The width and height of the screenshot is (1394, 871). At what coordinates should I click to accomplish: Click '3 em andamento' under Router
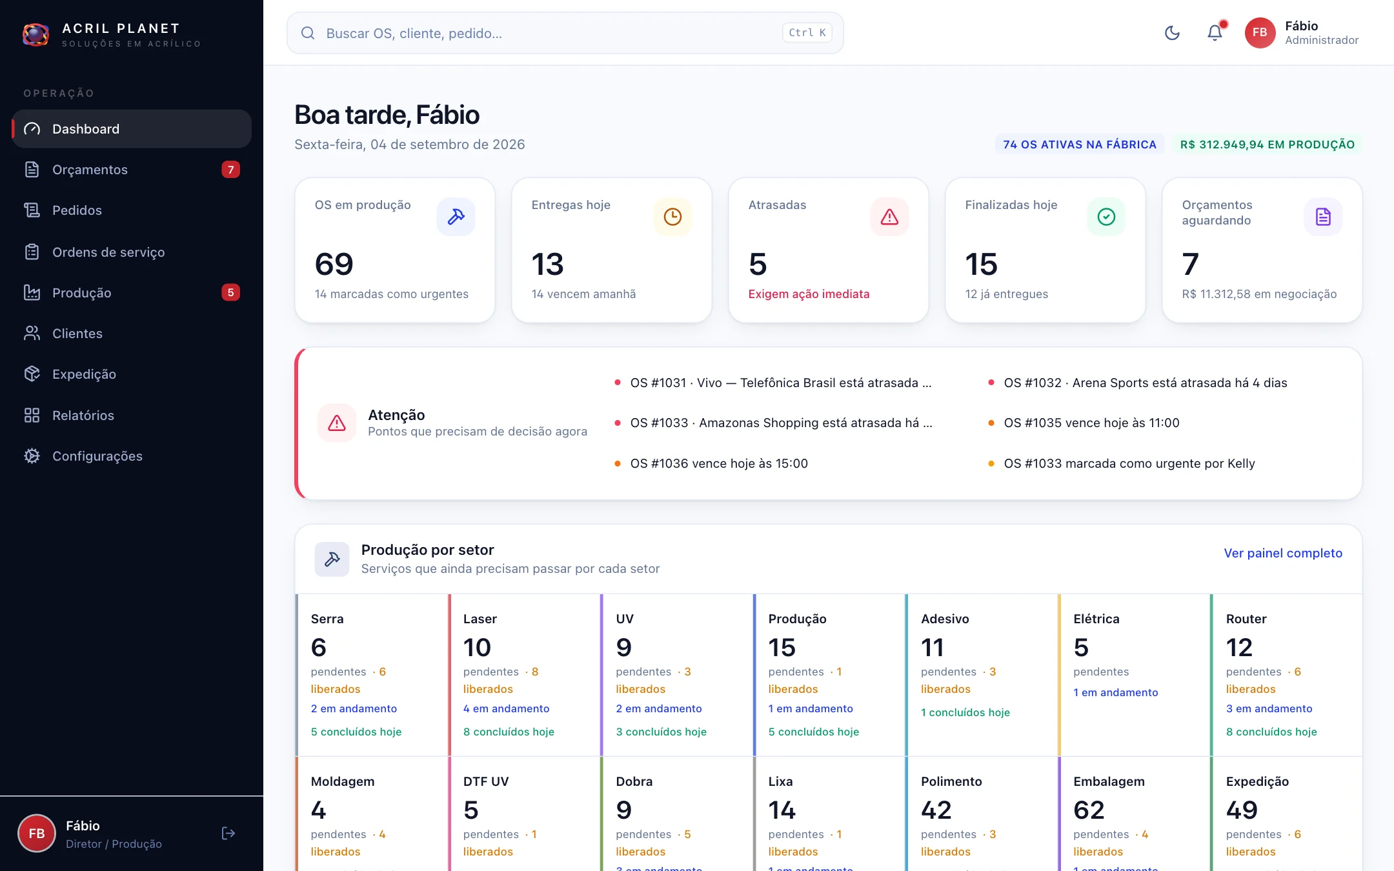1269,708
